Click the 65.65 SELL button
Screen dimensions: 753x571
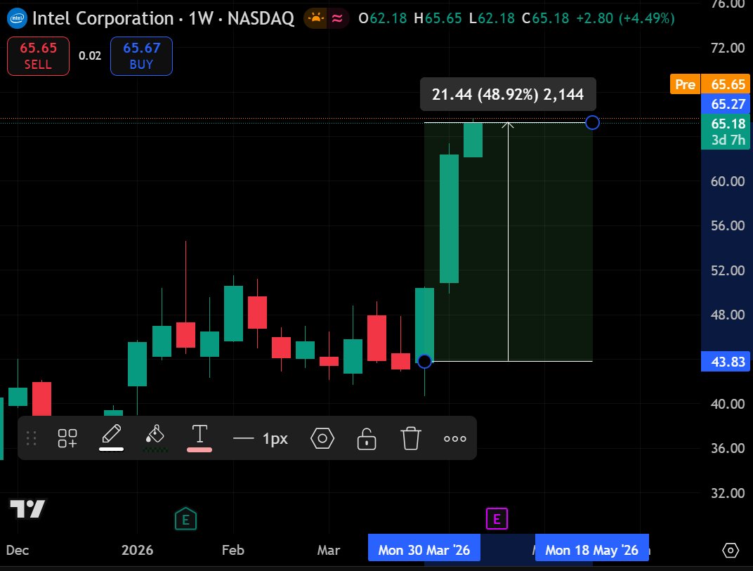(39, 56)
